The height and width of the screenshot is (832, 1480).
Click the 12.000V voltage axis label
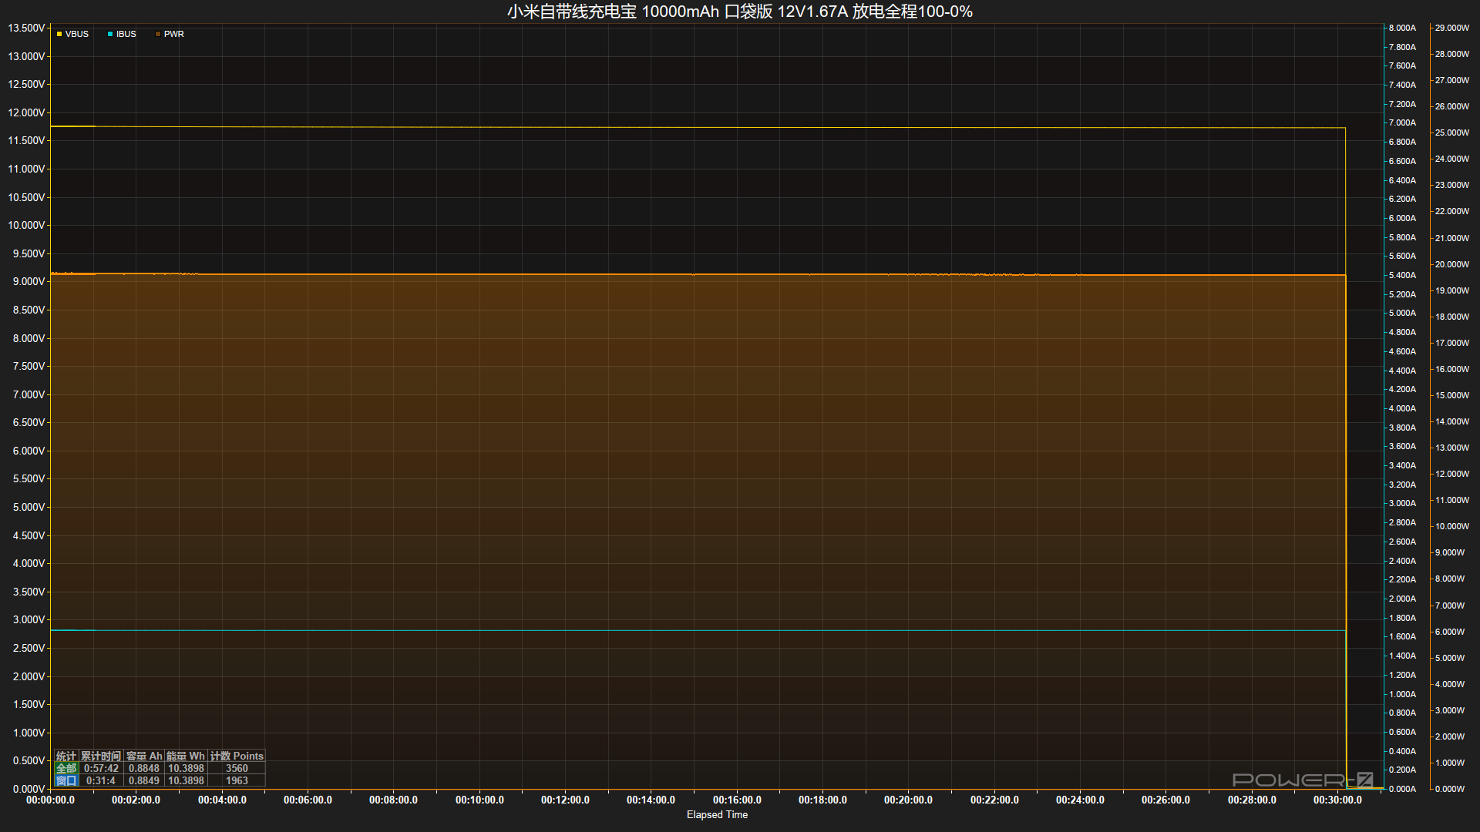[x=26, y=112]
